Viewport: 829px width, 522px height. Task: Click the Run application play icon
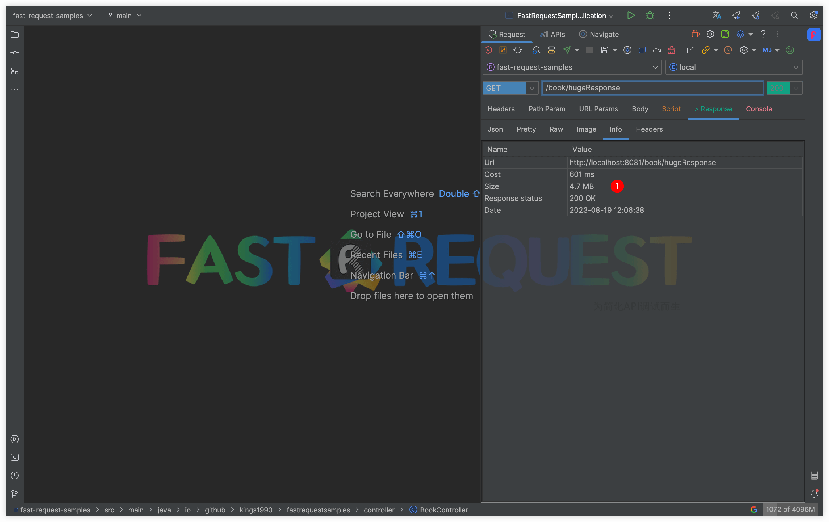630,16
